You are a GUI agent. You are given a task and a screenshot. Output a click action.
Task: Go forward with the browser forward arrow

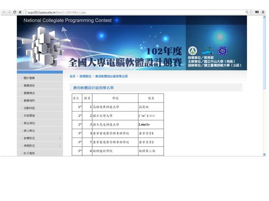click(x=9, y=12)
